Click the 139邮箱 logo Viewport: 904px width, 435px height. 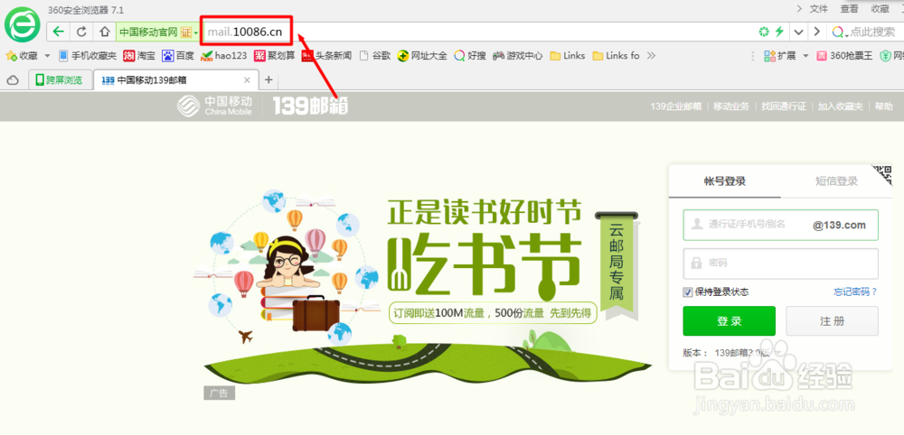point(310,106)
